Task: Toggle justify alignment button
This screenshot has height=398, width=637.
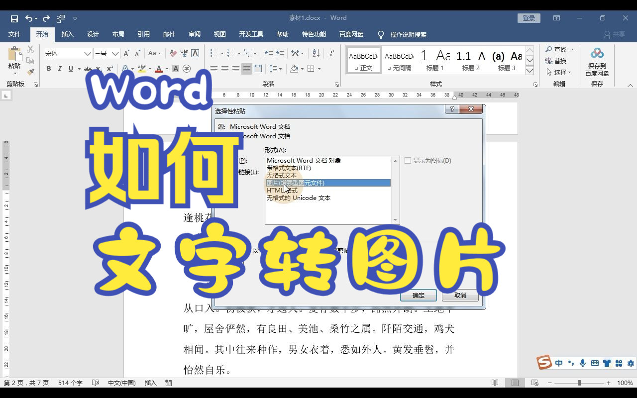Action: point(247,69)
